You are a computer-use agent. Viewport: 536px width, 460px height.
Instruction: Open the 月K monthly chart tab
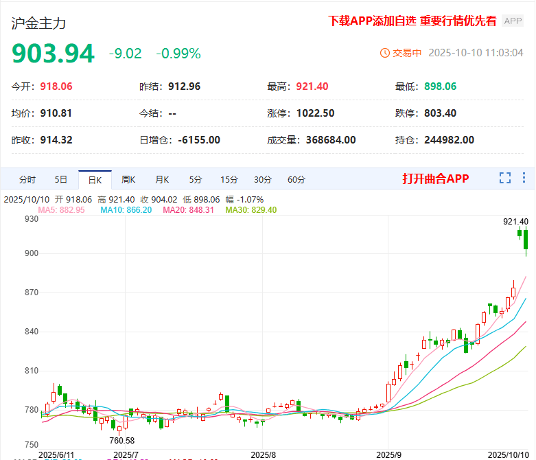point(162,180)
